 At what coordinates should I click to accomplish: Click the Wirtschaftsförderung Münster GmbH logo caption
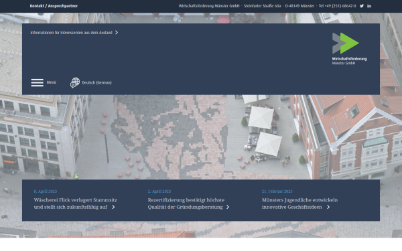349,61
